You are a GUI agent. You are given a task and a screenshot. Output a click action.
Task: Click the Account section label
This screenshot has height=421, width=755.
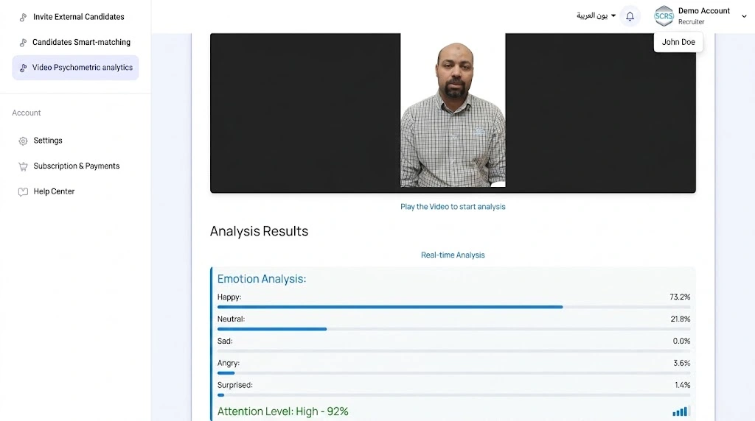click(27, 113)
